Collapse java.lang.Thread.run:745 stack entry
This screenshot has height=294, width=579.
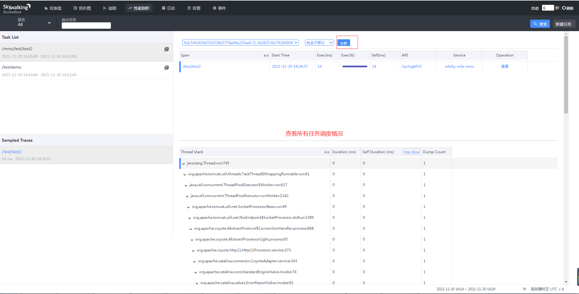pos(183,163)
